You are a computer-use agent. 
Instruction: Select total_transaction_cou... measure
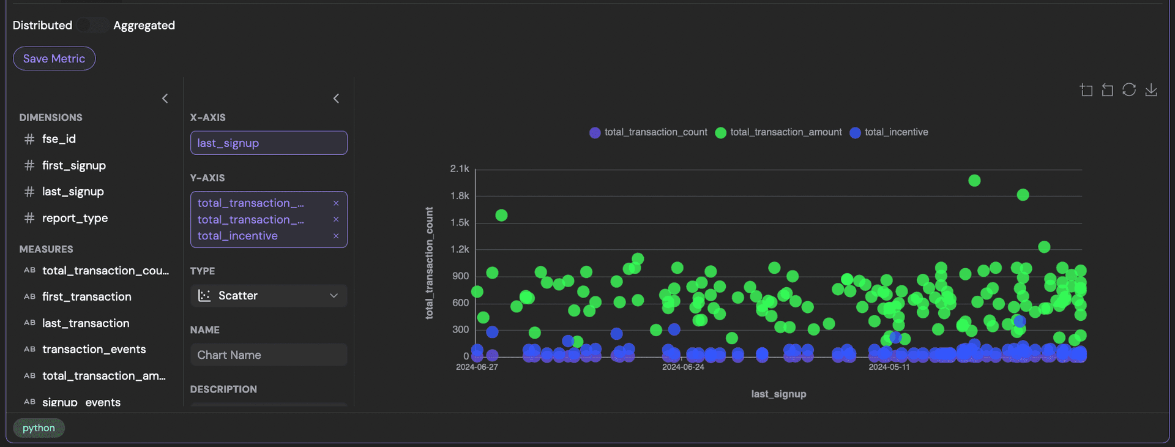click(x=105, y=271)
